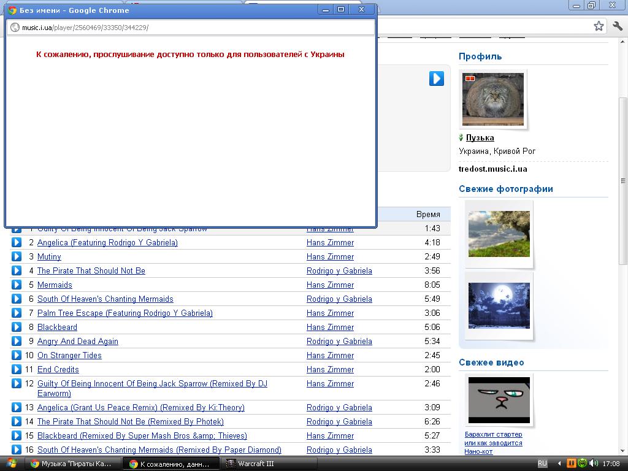Open the Angelica Grant Us Peace Remix link
This screenshot has height=471, width=628.
(x=141, y=407)
